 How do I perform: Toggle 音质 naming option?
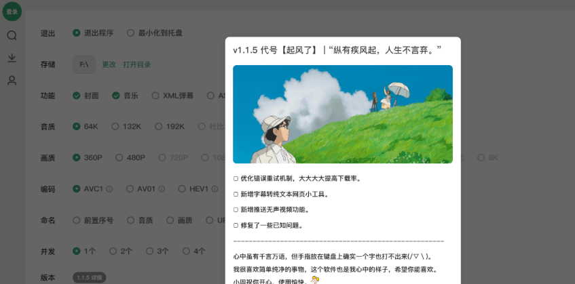(x=140, y=220)
